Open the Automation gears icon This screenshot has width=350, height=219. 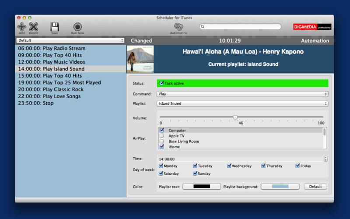click(178, 27)
